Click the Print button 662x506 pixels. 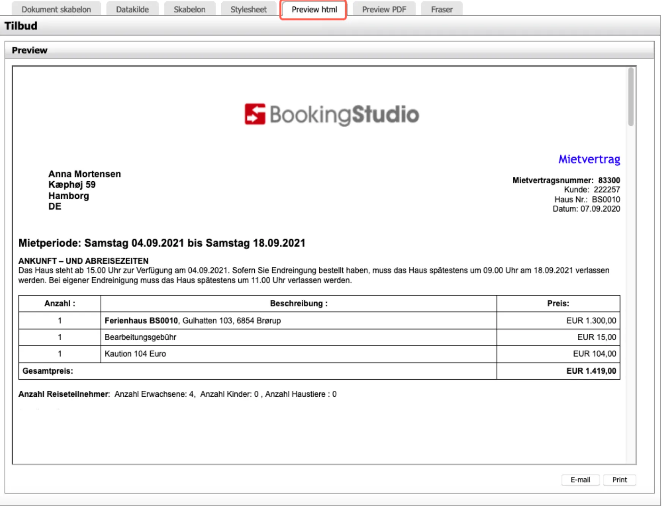(x=619, y=480)
